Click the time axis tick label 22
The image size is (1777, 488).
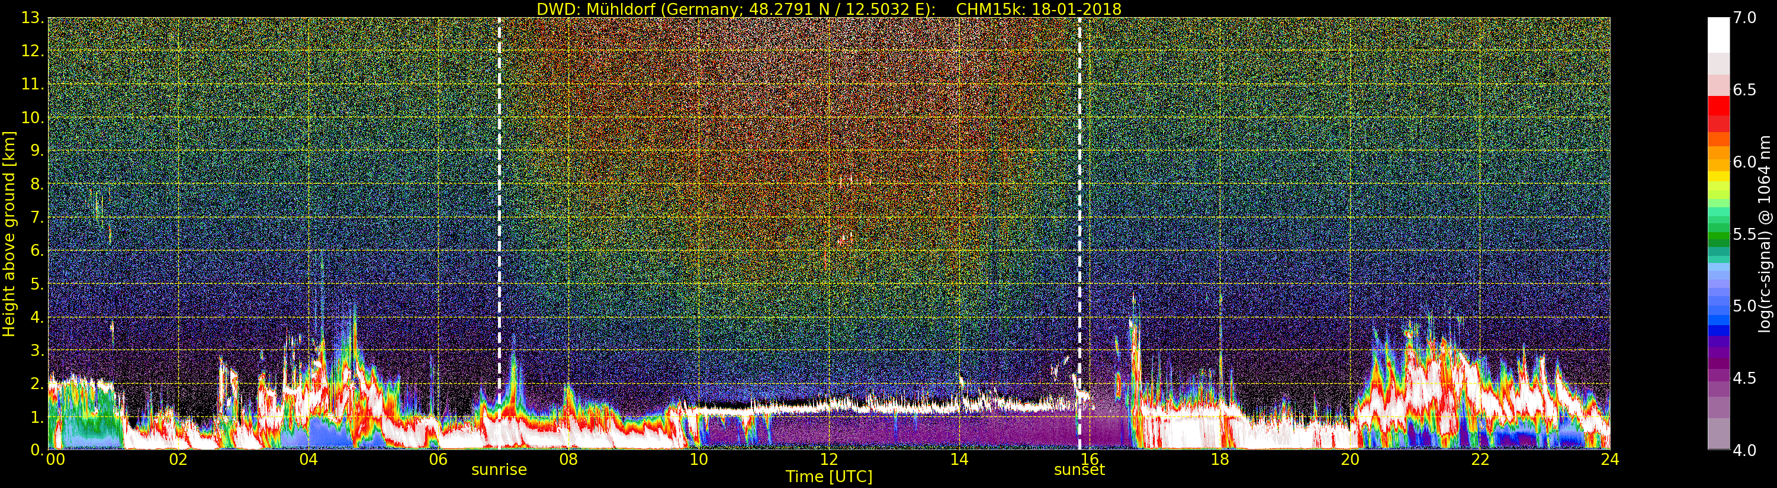[1480, 459]
